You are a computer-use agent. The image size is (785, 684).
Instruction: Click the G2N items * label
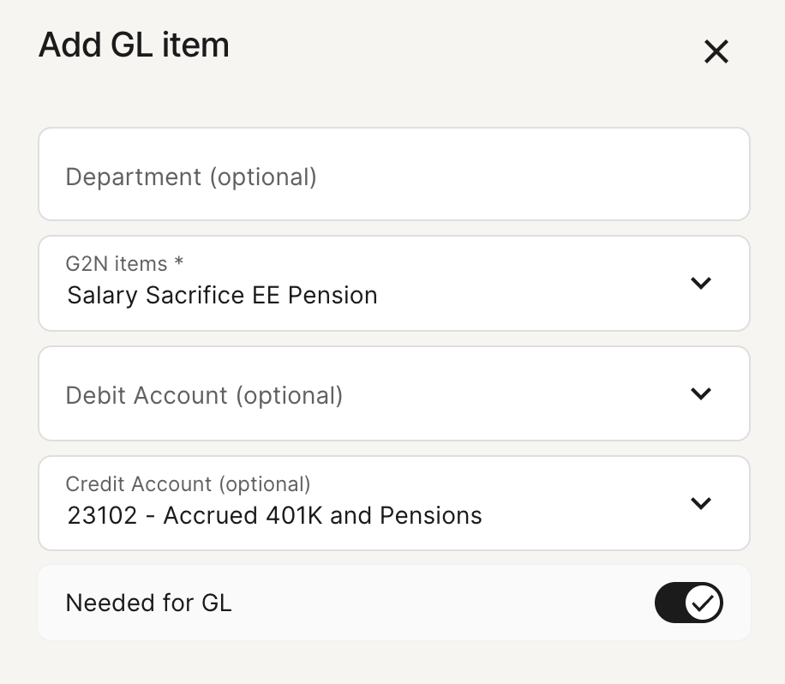coord(124,263)
